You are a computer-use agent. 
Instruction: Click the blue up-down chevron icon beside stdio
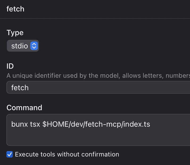[x=34, y=46]
